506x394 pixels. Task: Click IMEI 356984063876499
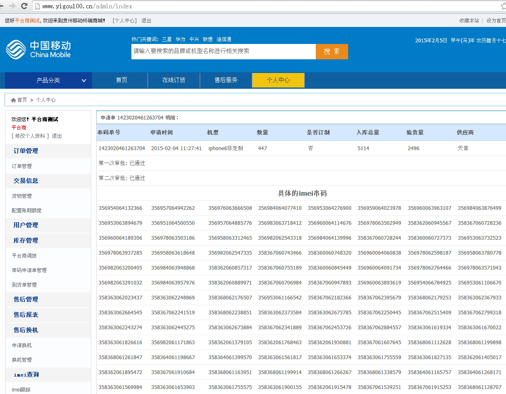(x=479, y=208)
